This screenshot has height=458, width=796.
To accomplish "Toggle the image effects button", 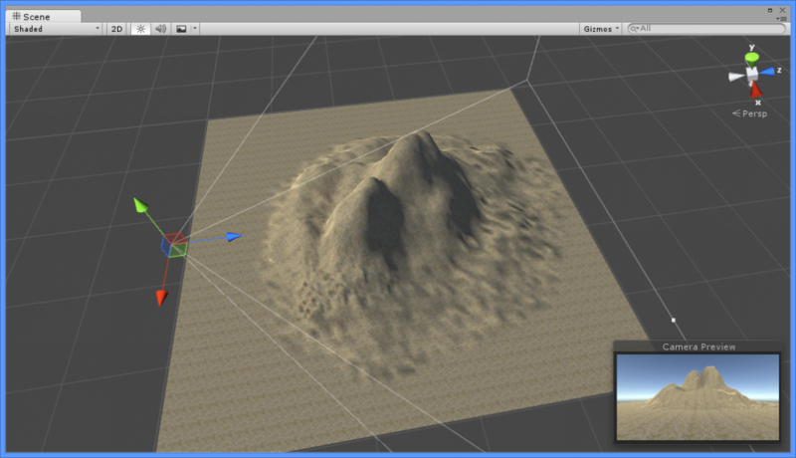I will [181, 29].
